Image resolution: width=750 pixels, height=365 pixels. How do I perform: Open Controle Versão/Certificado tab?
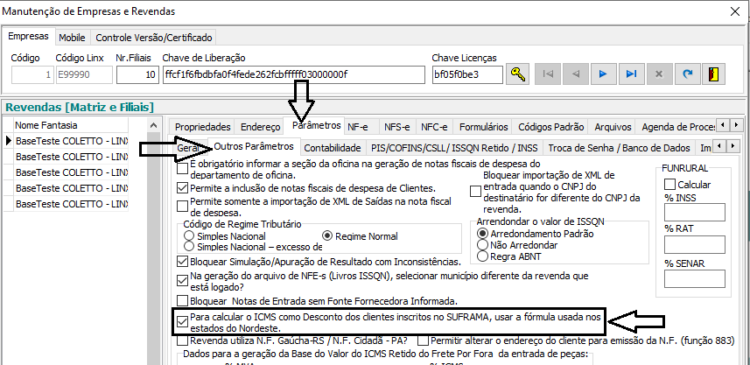(153, 38)
